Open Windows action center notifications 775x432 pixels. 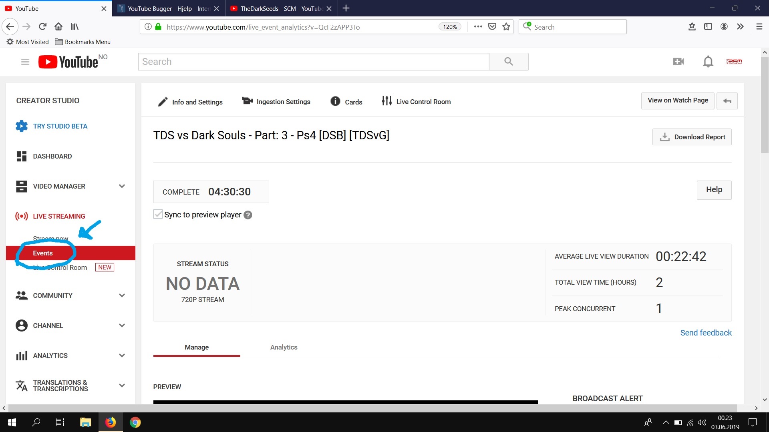point(753,422)
